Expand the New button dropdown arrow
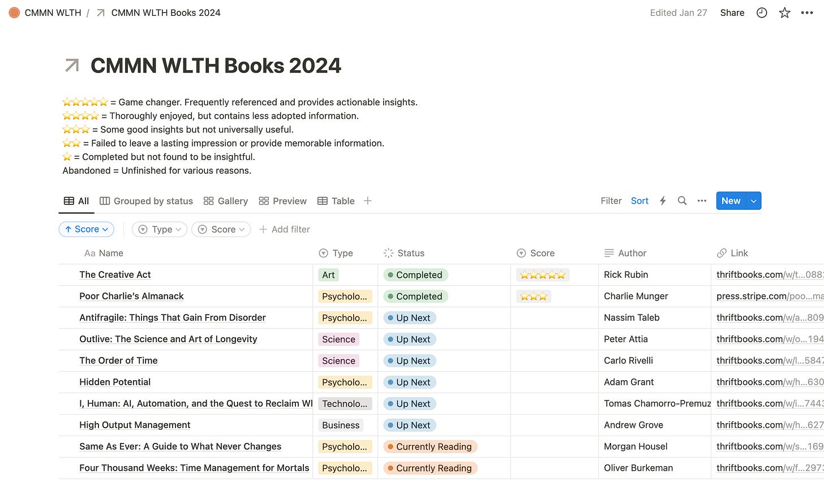The height and width of the screenshot is (482, 824). (x=754, y=201)
